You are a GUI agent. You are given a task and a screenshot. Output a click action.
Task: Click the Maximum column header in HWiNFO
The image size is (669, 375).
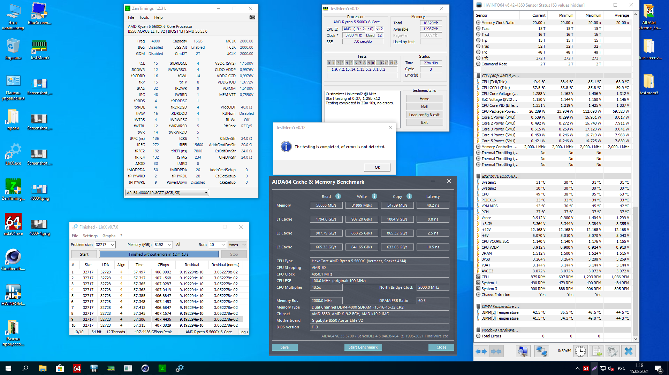coord(589,15)
